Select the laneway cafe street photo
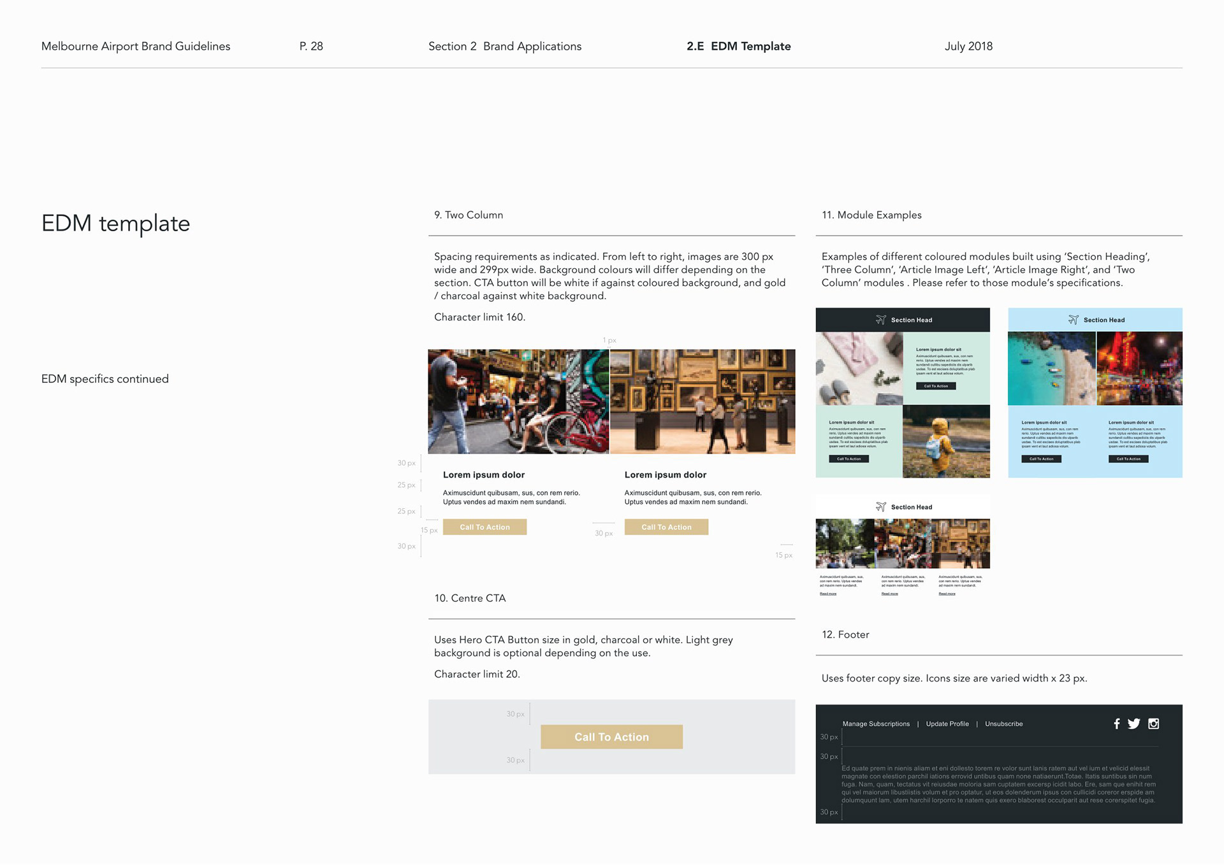Image resolution: width=1224 pixels, height=865 pixels. coord(518,401)
